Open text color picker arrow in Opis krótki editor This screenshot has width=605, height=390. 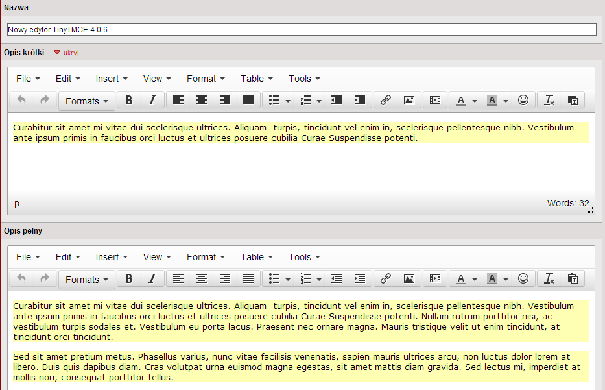pos(475,101)
